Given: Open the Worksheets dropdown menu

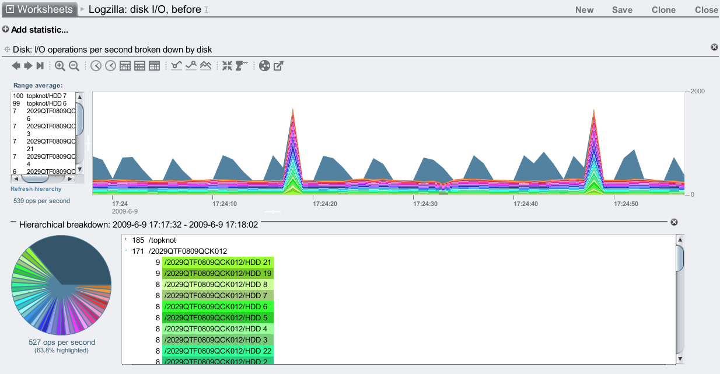Looking at the screenshot, I should [39, 9].
